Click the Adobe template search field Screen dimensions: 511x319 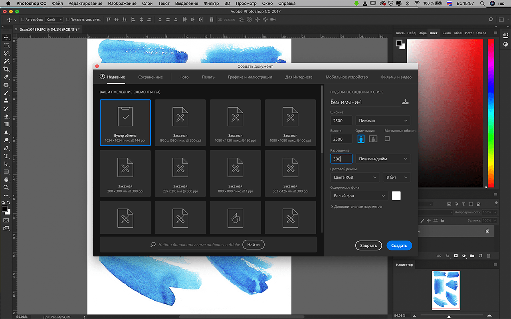tap(199, 244)
